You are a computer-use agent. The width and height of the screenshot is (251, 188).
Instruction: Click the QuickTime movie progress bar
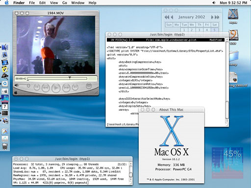[x=57, y=79]
